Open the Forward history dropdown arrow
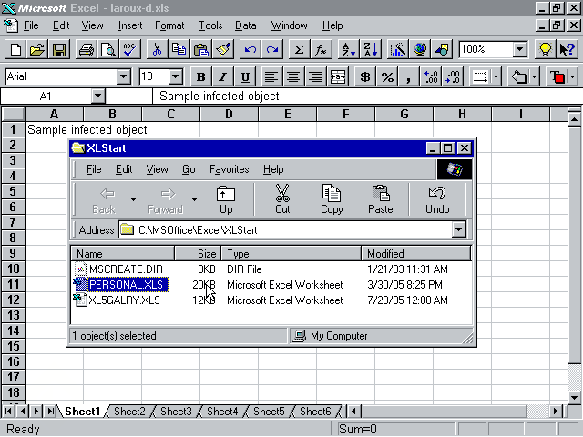 (x=194, y=199)
